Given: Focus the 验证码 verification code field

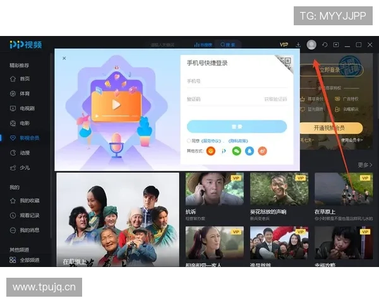Looking at the screenshot, I should [224, 99].
